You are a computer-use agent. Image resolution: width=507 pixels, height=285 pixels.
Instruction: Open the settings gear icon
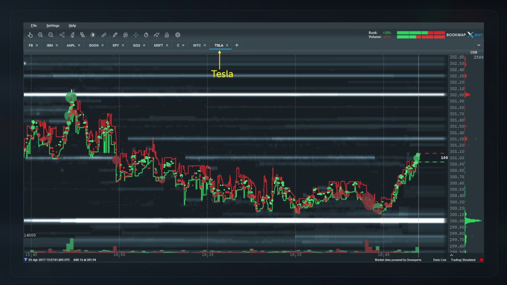click(x=178, y=35)
